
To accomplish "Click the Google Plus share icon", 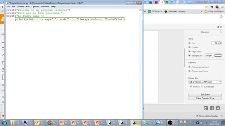I will click(206, 108).
